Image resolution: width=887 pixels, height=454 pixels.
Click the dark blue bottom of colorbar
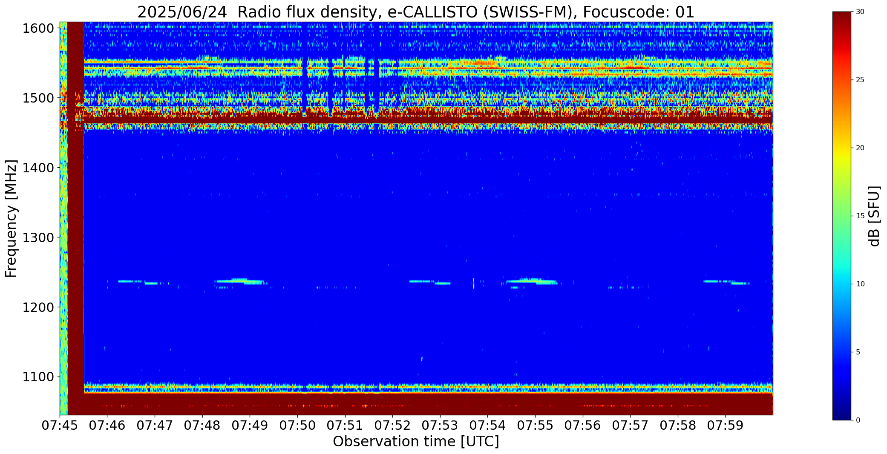click(x=843, y=413)
